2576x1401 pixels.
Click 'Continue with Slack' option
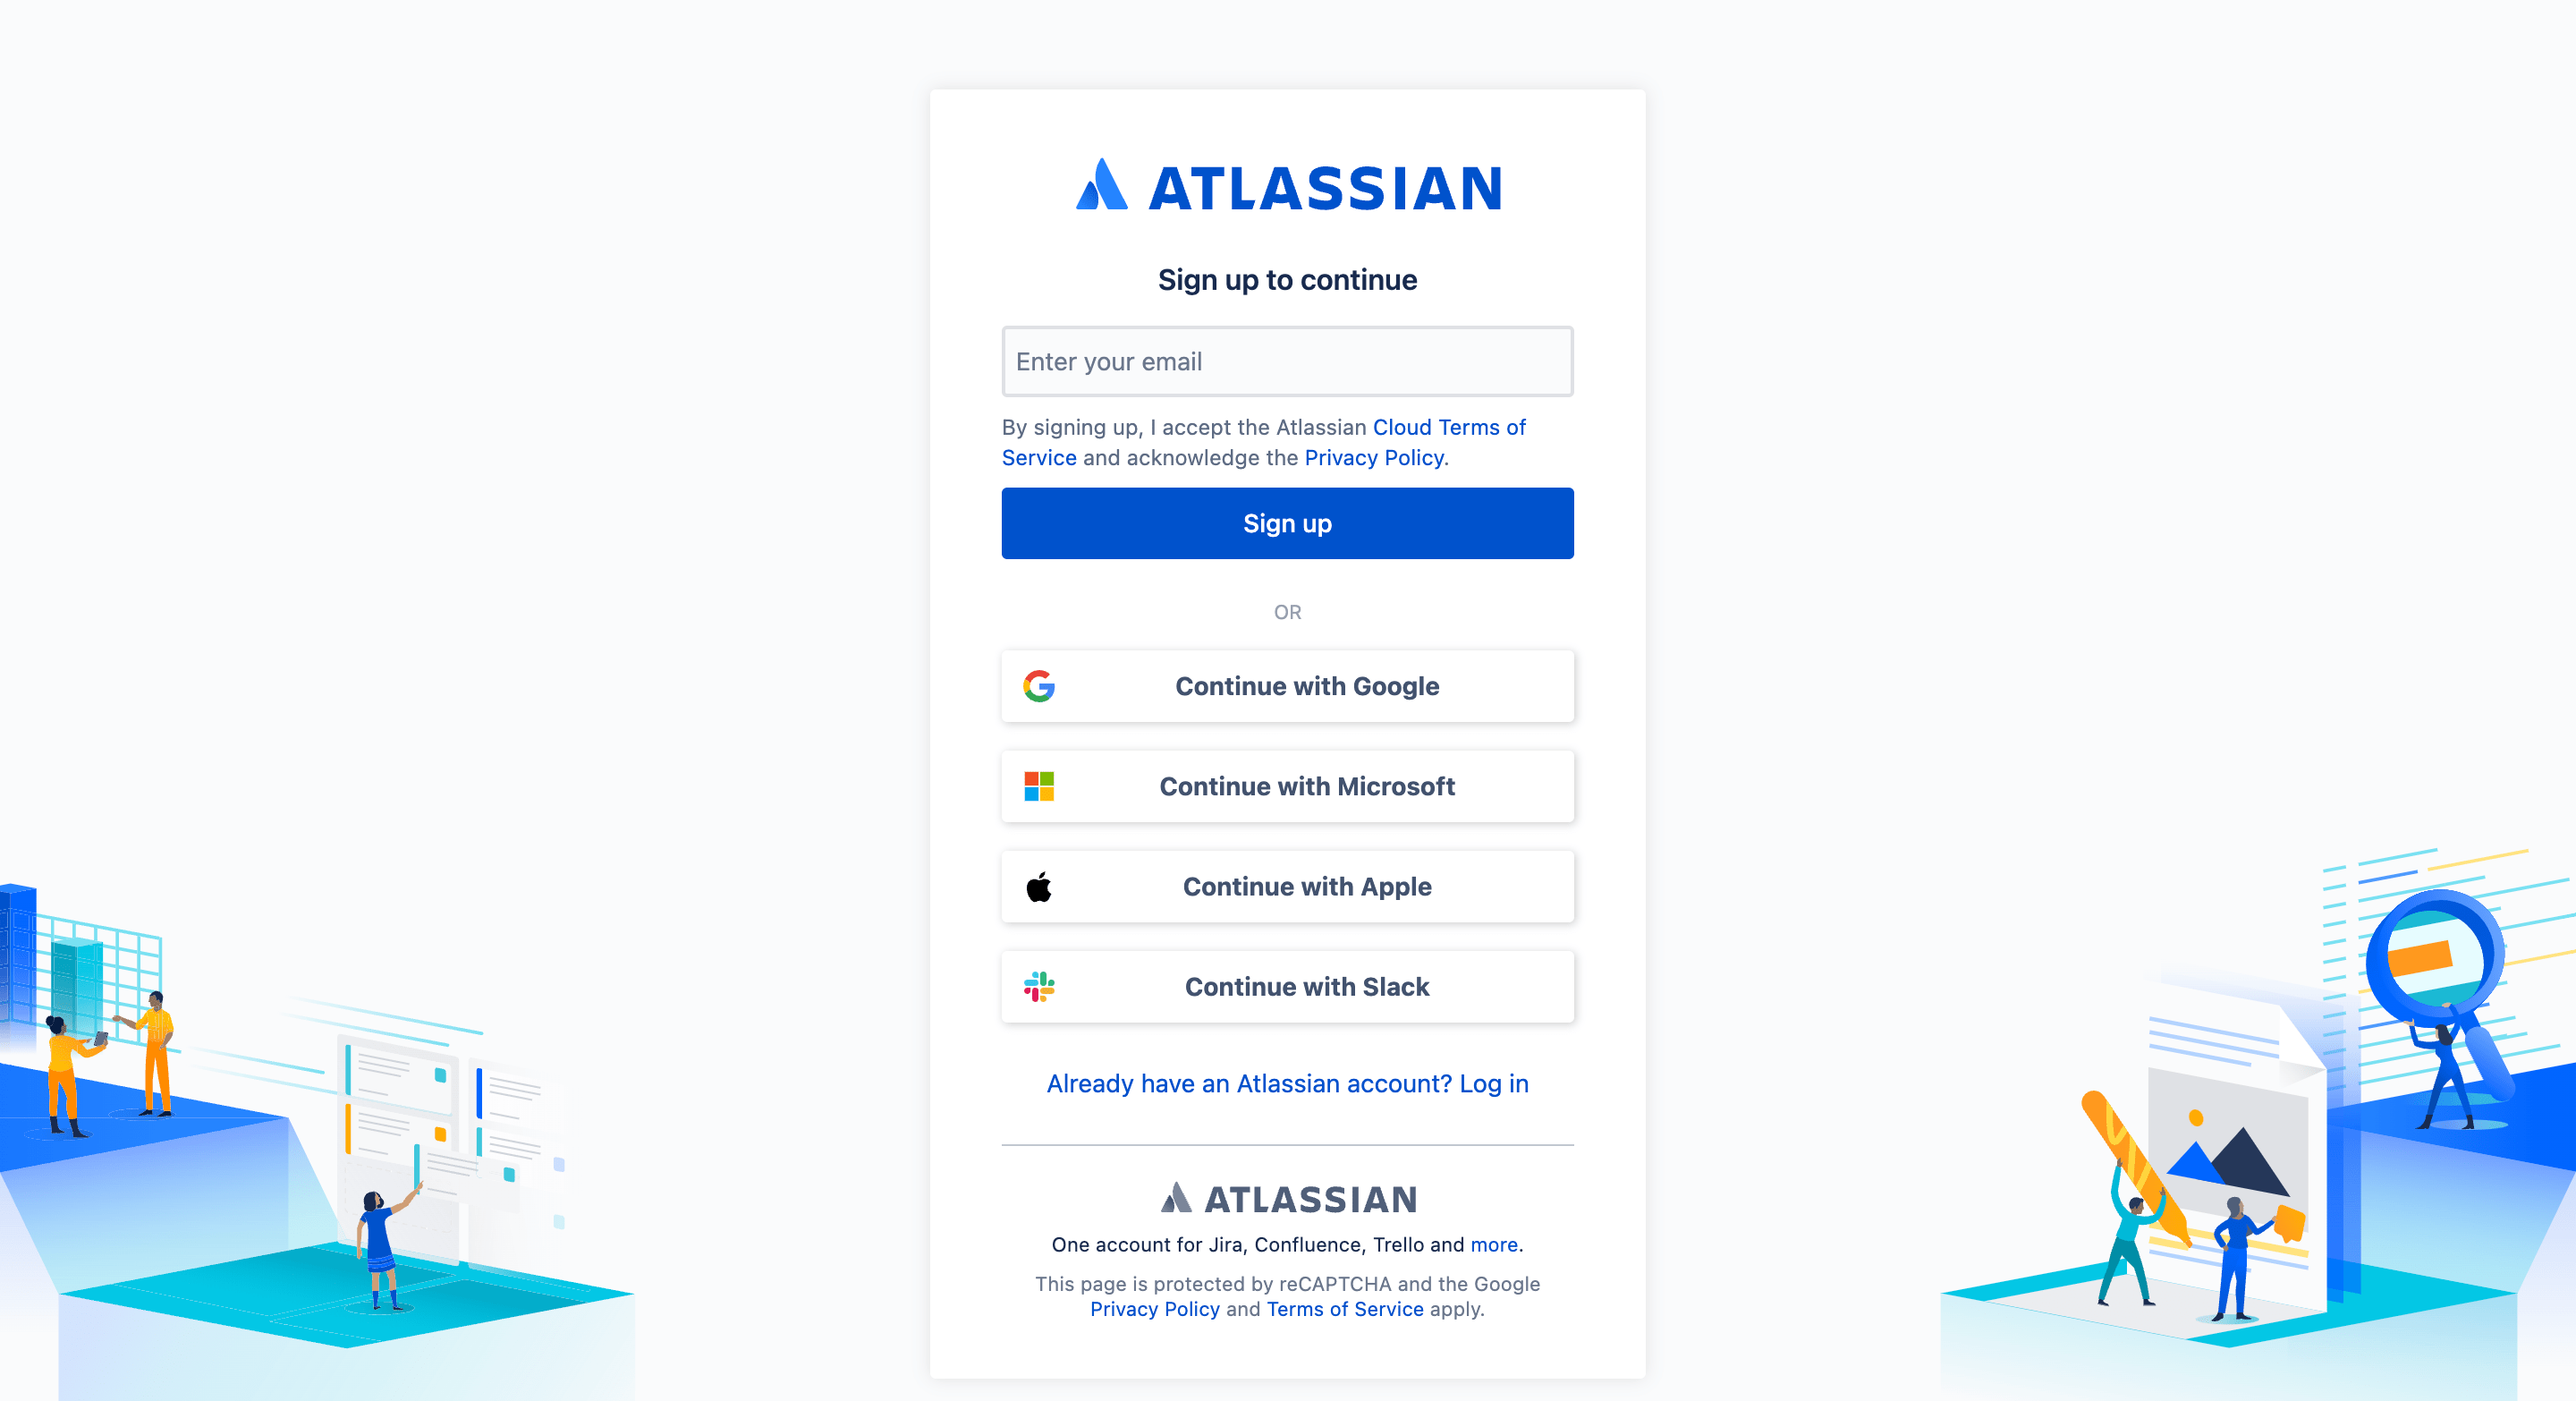(1288, 987)
